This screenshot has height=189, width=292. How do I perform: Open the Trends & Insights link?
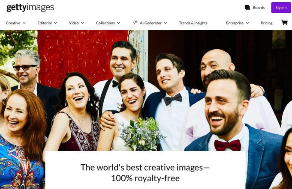[193, 23]
